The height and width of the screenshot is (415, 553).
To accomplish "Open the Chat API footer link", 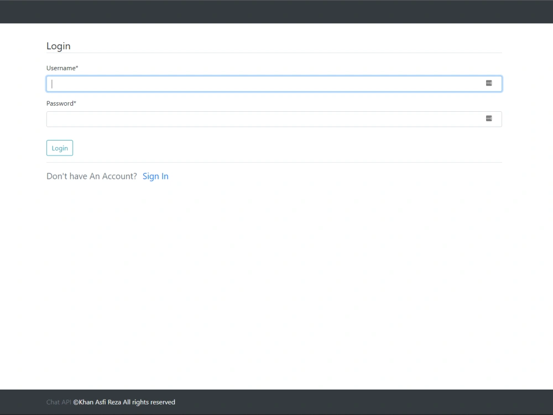I will [x=59, y=402].
